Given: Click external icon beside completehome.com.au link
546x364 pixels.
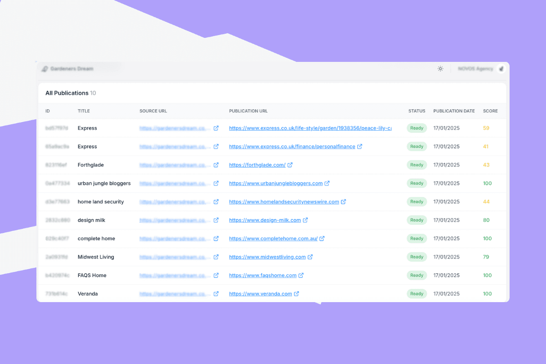Looking at the screenshot, I should pos(322,238).
